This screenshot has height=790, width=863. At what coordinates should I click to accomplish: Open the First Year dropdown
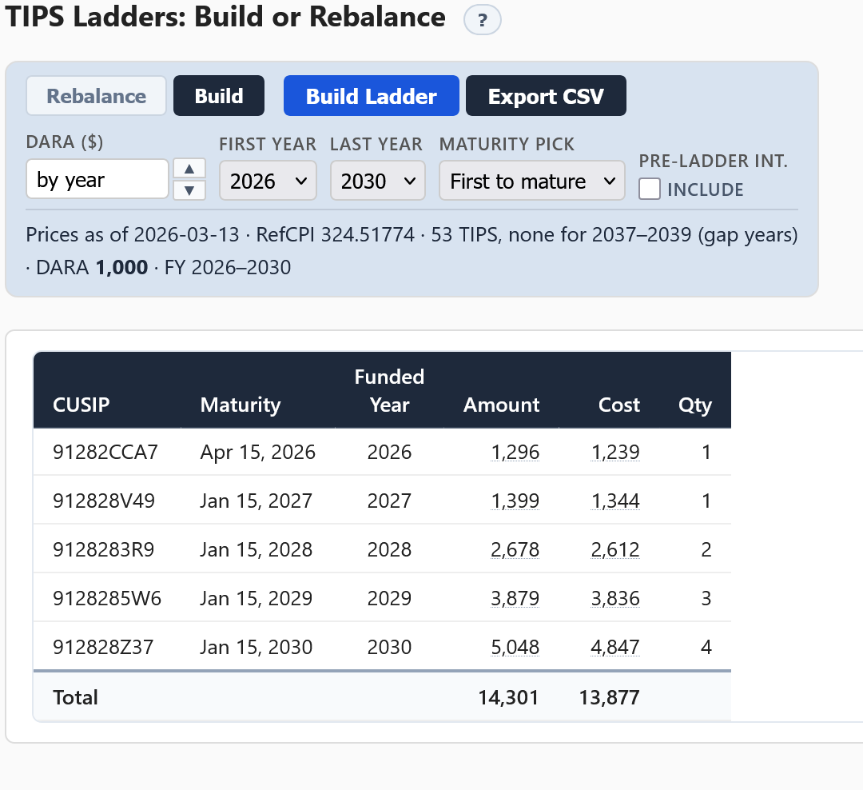[x=268, y=181]
